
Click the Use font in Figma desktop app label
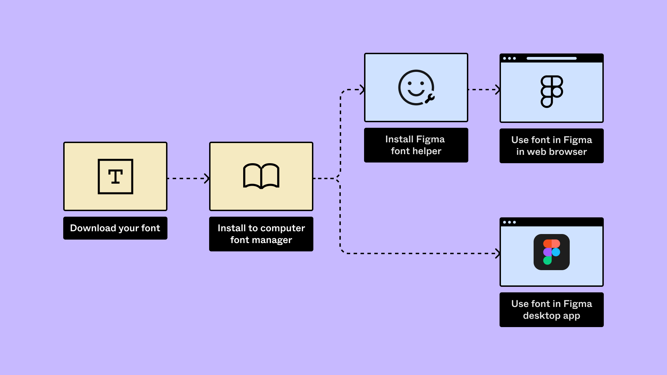tap(551, 309)
